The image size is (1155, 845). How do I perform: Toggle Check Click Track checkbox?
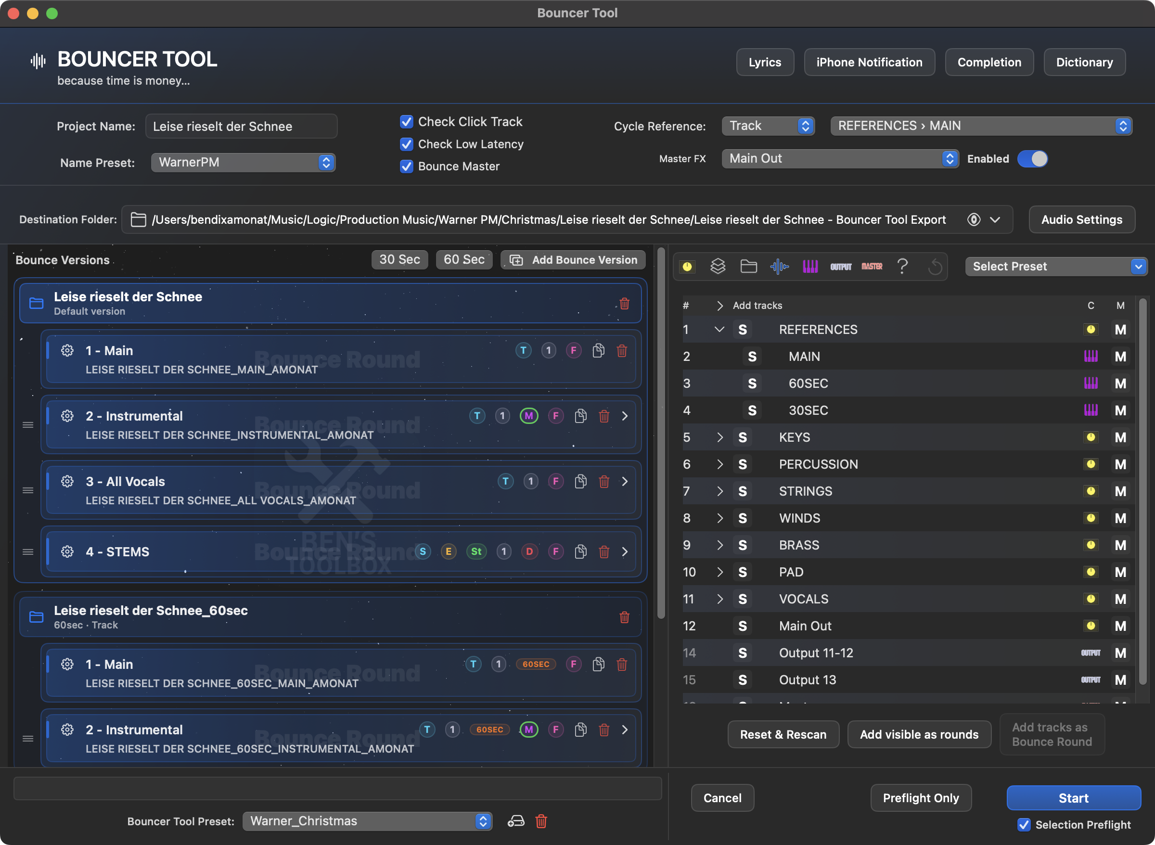406,122
